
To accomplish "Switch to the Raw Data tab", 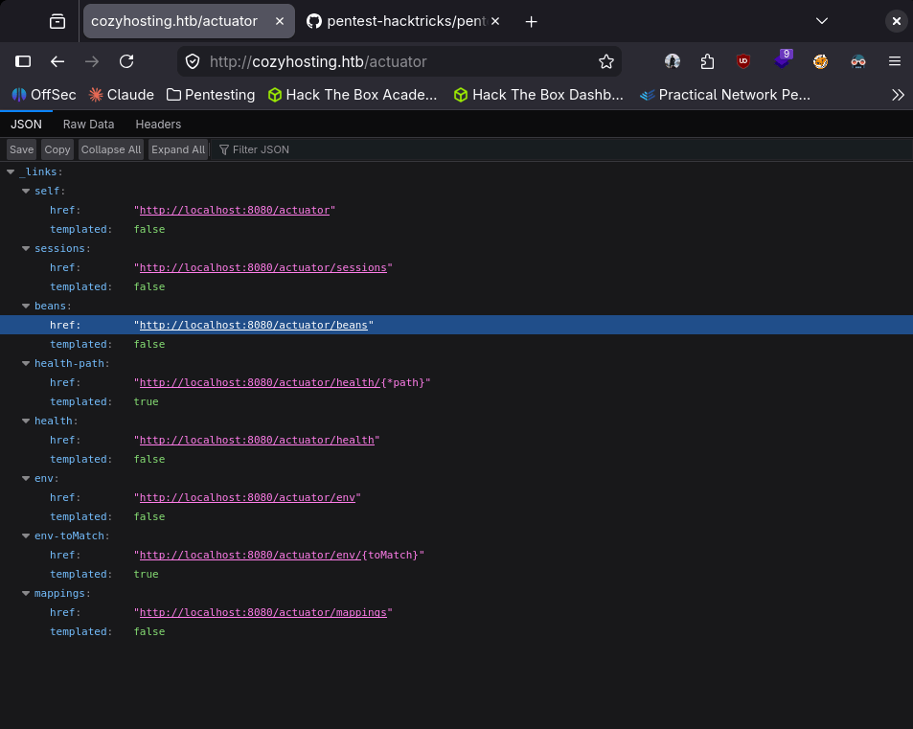I will tap(88, 125).
